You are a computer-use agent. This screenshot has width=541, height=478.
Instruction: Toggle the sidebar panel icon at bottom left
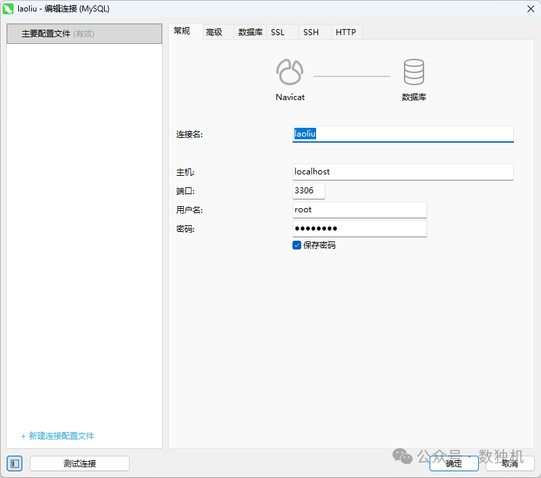click(x=14, y=464)
